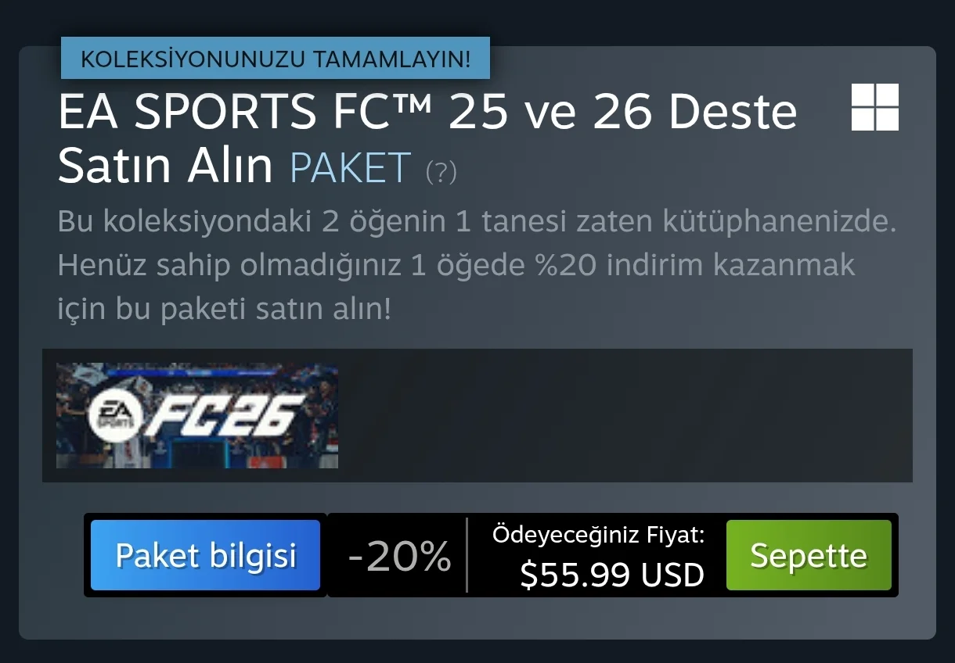The image size is (955, 663).
Task: Click the $55.99 USD price
Action: point(612,575)
